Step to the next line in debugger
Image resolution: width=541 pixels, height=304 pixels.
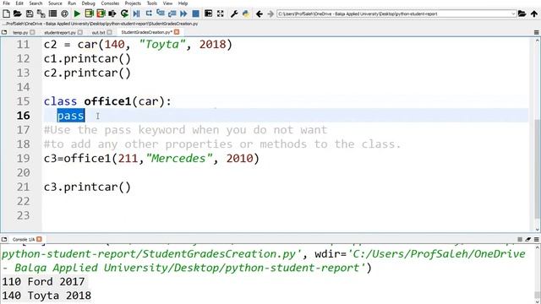tap(149, 14)
